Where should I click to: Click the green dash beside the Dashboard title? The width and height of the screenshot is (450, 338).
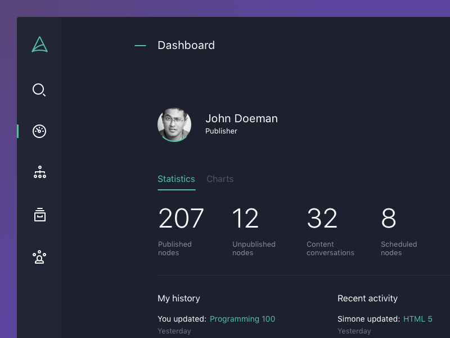click(x=140, y=46)
